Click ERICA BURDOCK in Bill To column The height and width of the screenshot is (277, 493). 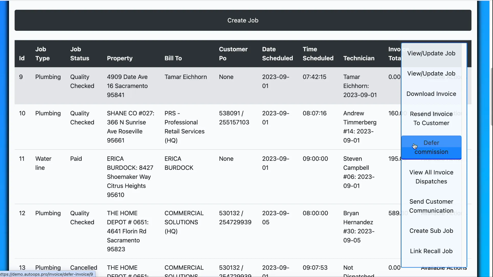point(179,163)
